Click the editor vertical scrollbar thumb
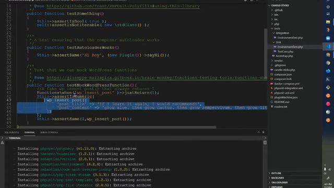The width and height of the screenshot is (334, 188). [266, 53]
